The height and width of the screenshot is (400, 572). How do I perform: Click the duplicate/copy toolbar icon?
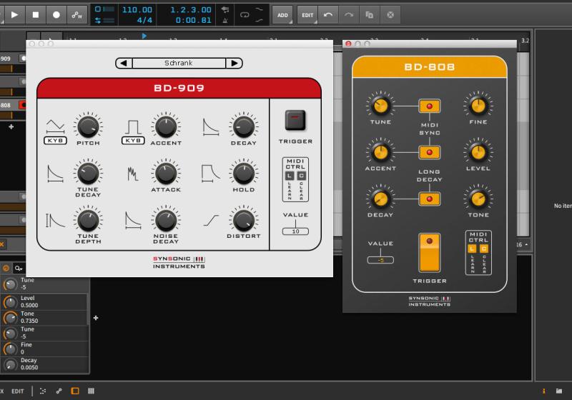point(370,15)
